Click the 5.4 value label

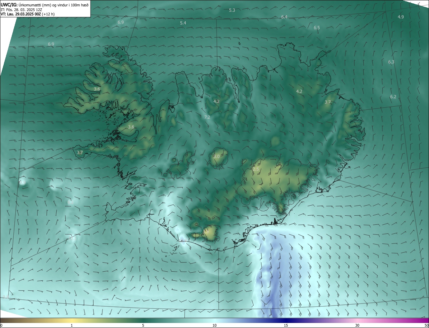(x=183, y=23)
